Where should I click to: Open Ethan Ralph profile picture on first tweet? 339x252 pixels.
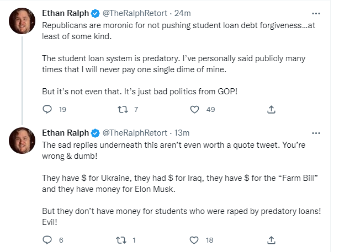coord(22,21)
